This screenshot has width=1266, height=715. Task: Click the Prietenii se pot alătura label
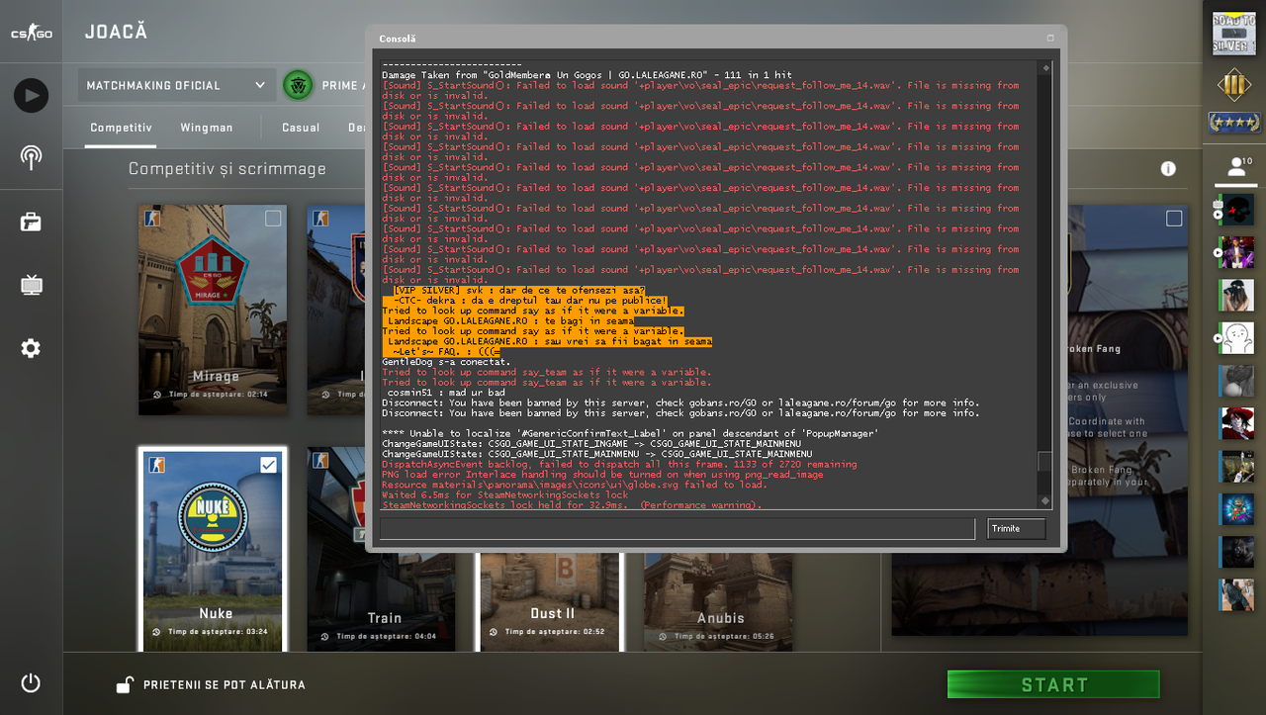(x=225, y=684)
